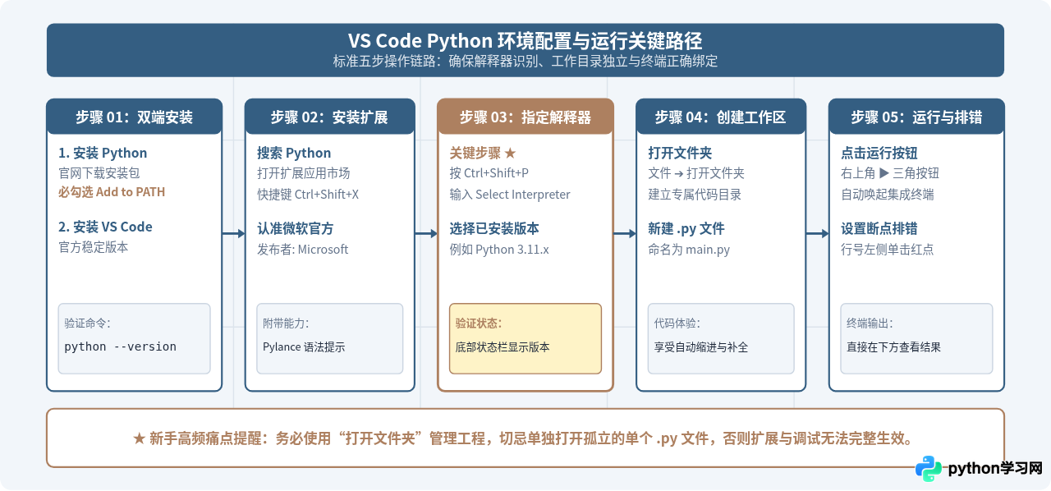1051x491 pixels.
Task: Click the '验证状态:' label
Action: click(479, 324)
